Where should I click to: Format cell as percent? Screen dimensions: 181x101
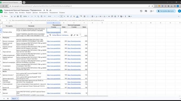[x=35, y=16]
